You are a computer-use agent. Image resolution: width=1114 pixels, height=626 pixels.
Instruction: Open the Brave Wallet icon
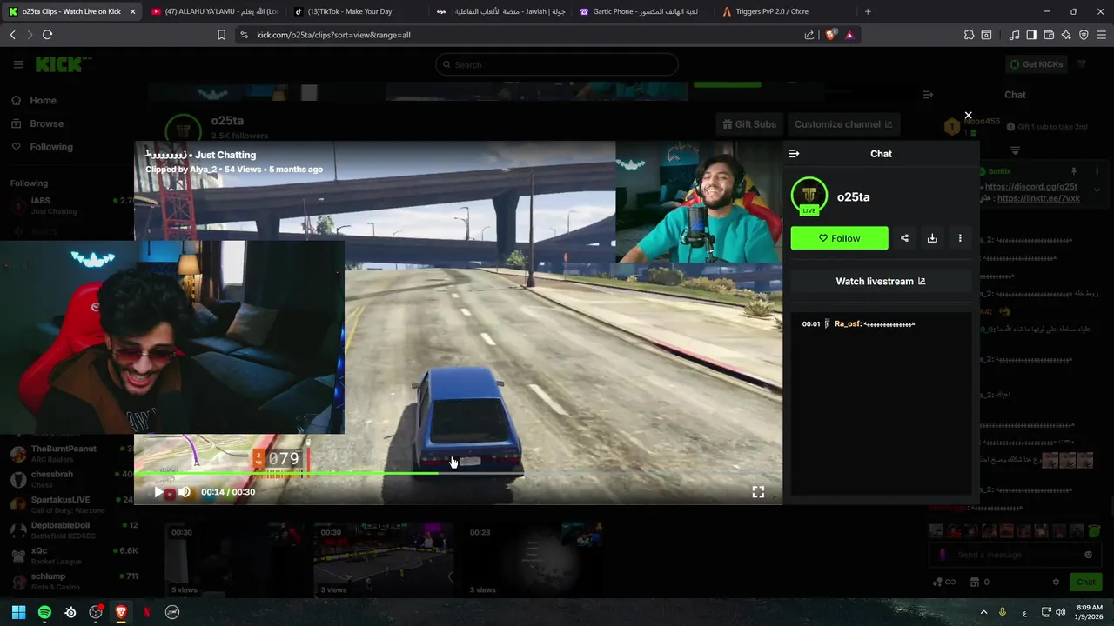pyautogui.click(x=1049, y=35)
